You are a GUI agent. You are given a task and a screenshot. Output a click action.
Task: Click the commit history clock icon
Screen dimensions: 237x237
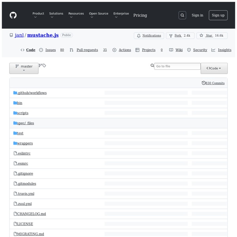[203, 83]
